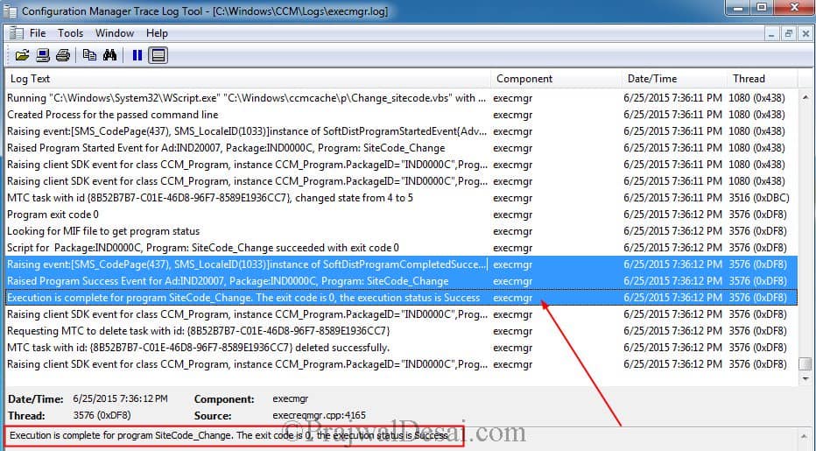This screenshot has width=816, height=451.
Task: Select the 'Running WScript.exe Change_sitecode.vbs' log row
Action: click(x=401, y=98)
